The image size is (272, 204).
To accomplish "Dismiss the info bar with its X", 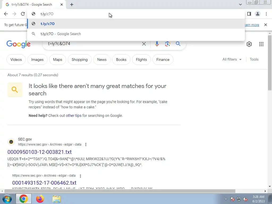I will 265,25.
